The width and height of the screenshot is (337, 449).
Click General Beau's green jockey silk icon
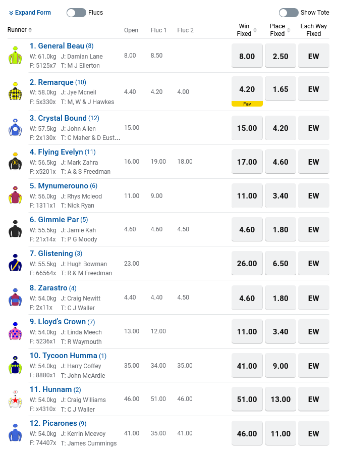[x=15, y=56]
